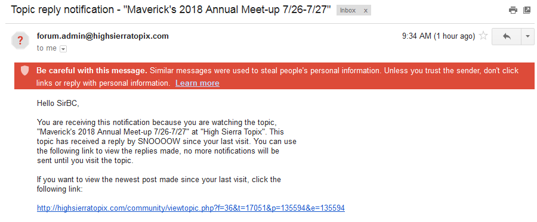This screenshot has width=537, height=222.
Task: Click the "Hello SirBC" greeting text
Action: point(58,103)
